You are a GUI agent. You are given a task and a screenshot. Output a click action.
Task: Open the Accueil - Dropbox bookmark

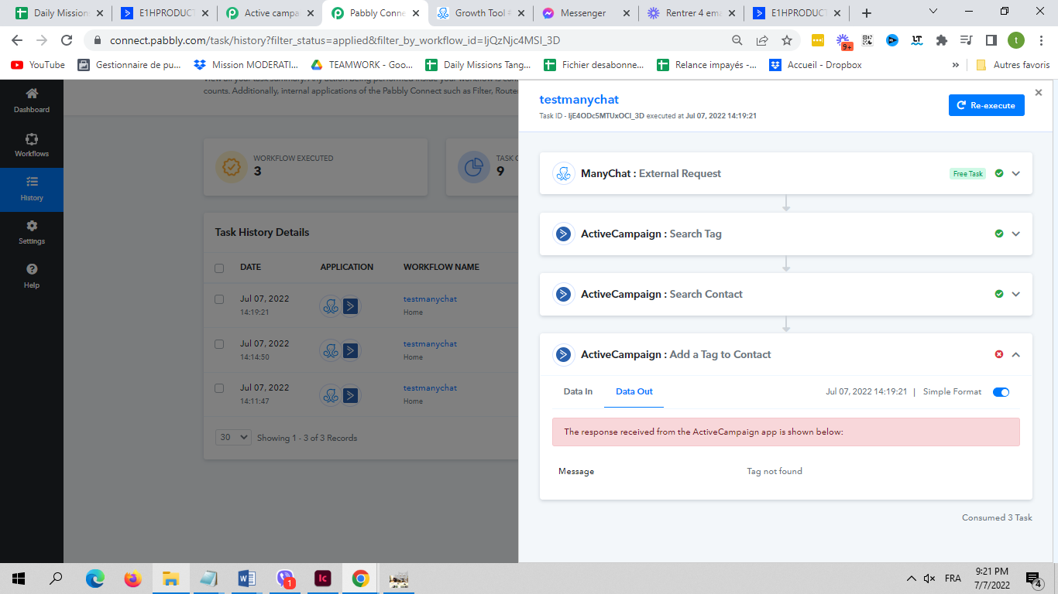tap(816, 65)
